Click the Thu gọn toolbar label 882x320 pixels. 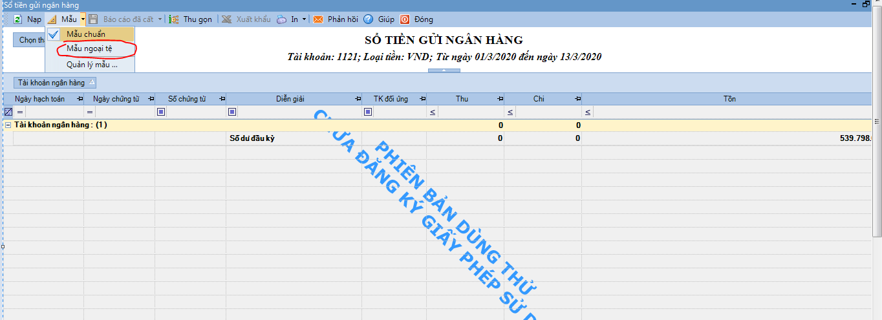click(198, 19)
